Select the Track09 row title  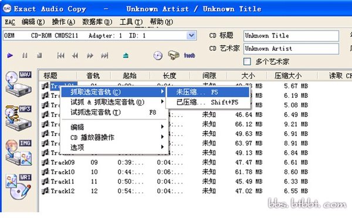pos(62,162)
